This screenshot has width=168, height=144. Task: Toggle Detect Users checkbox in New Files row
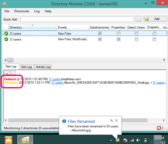tap(136, 33)
